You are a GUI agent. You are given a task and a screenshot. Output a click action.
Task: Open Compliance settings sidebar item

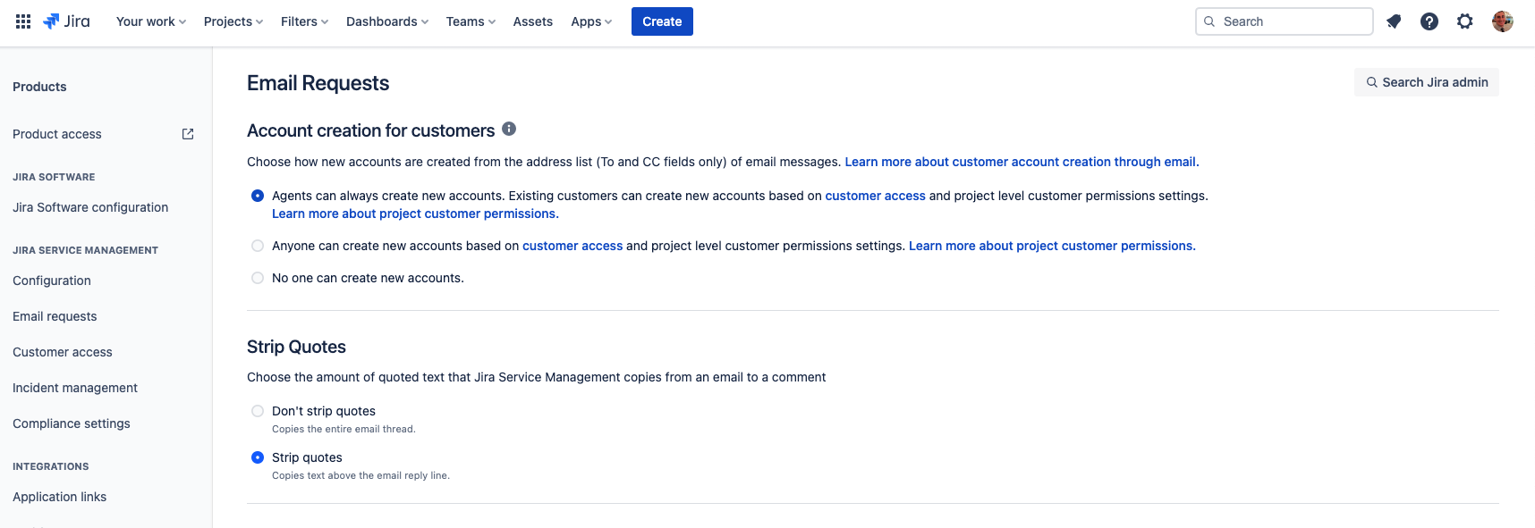pos(72,423)
